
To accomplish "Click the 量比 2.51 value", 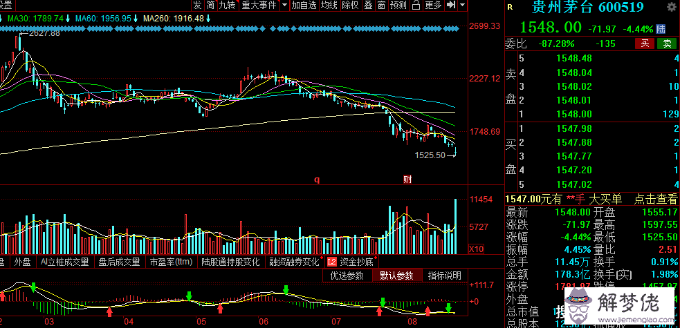I will click(667, 249).
